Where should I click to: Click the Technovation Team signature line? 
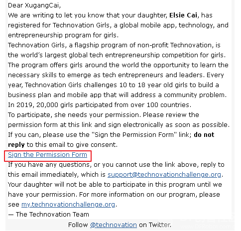click(48, 215)
